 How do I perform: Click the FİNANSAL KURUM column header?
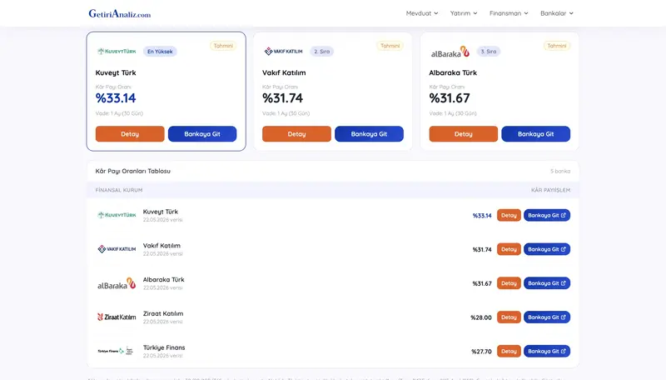[x=119, y=190]
